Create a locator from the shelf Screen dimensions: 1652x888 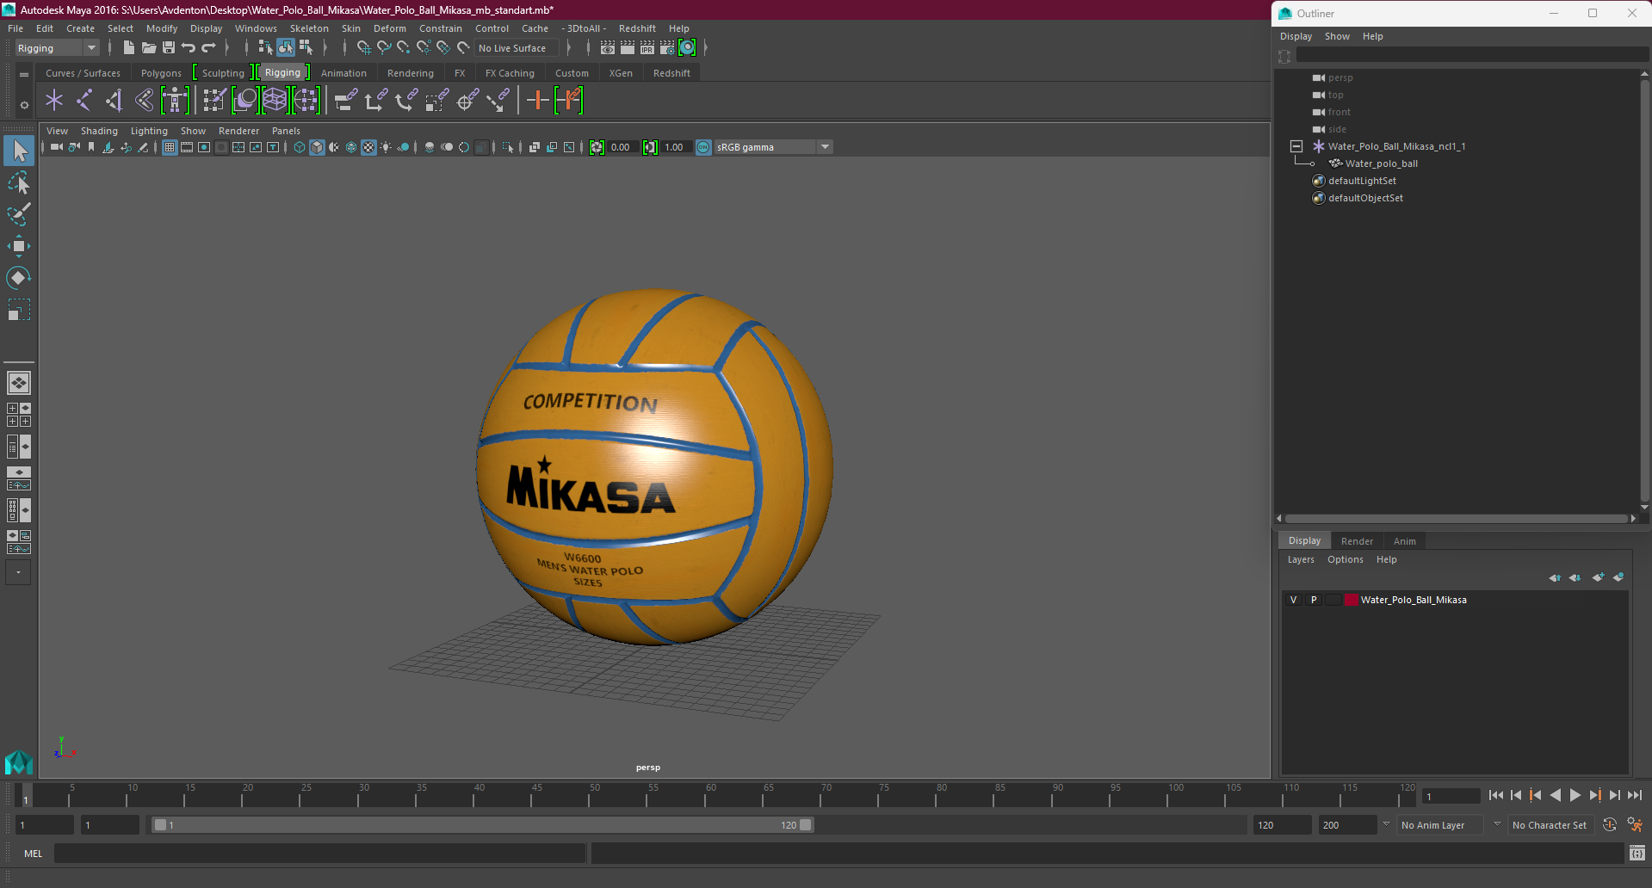tap(54, 101)
